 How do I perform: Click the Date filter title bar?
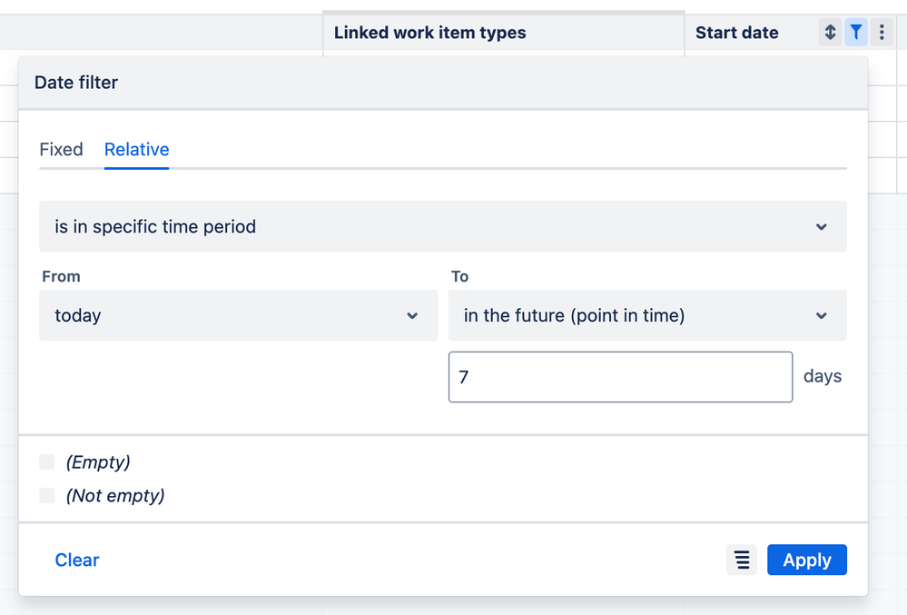point(76,83)
